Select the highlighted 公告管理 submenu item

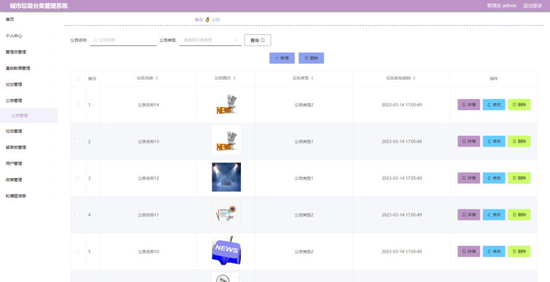(28, 116)
